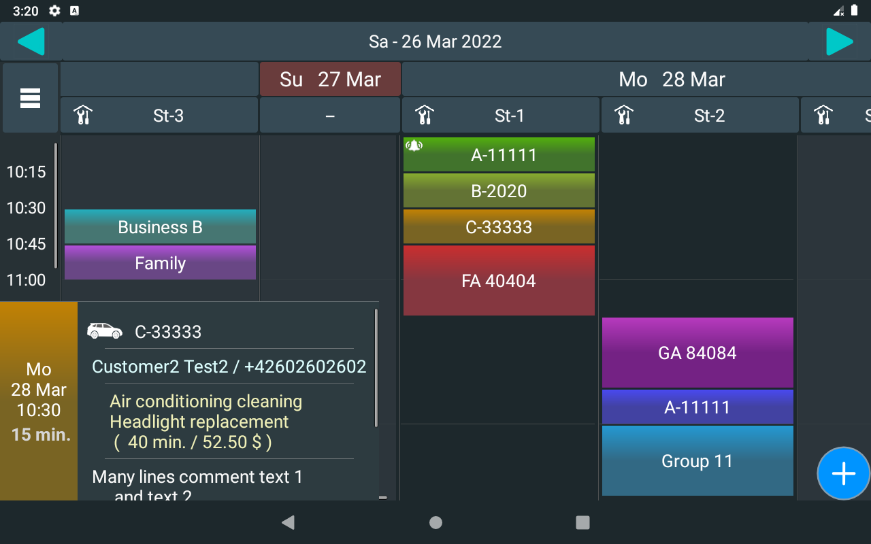Select the St-3 station column header
This screenshot has height=544, width=871.
pos(159,116)
